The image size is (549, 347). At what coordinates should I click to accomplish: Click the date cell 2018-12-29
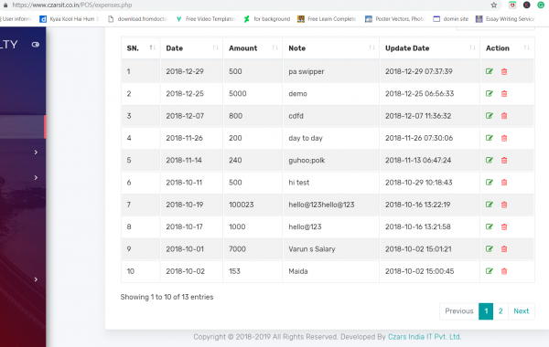[x=185, y=71]
